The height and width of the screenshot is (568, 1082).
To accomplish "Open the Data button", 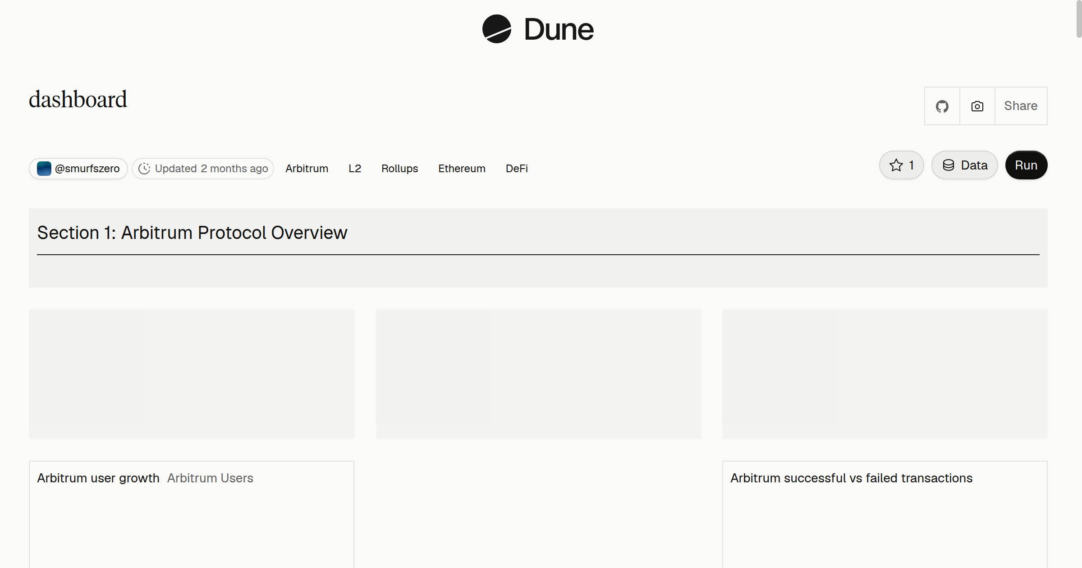I will point(965,165).
